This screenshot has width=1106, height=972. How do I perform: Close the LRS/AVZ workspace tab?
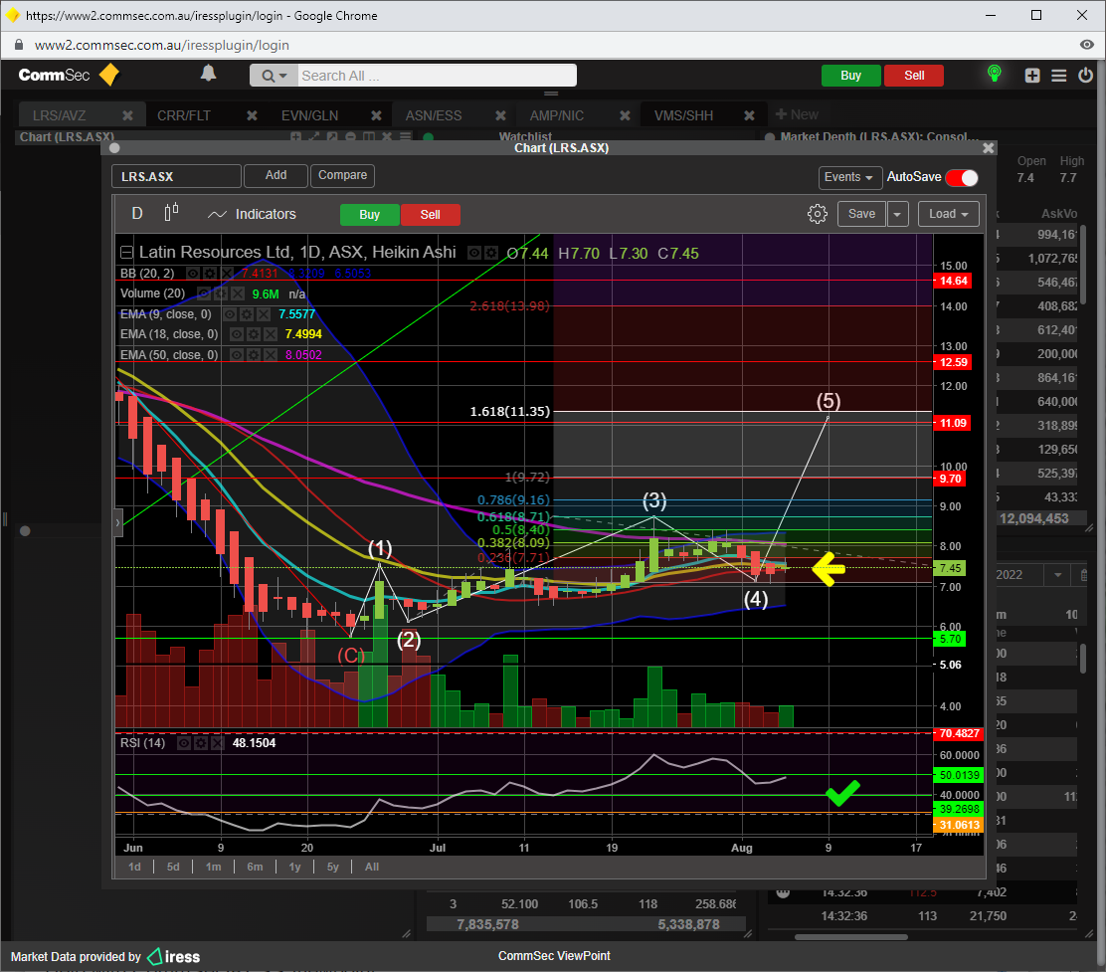point(127,115)
